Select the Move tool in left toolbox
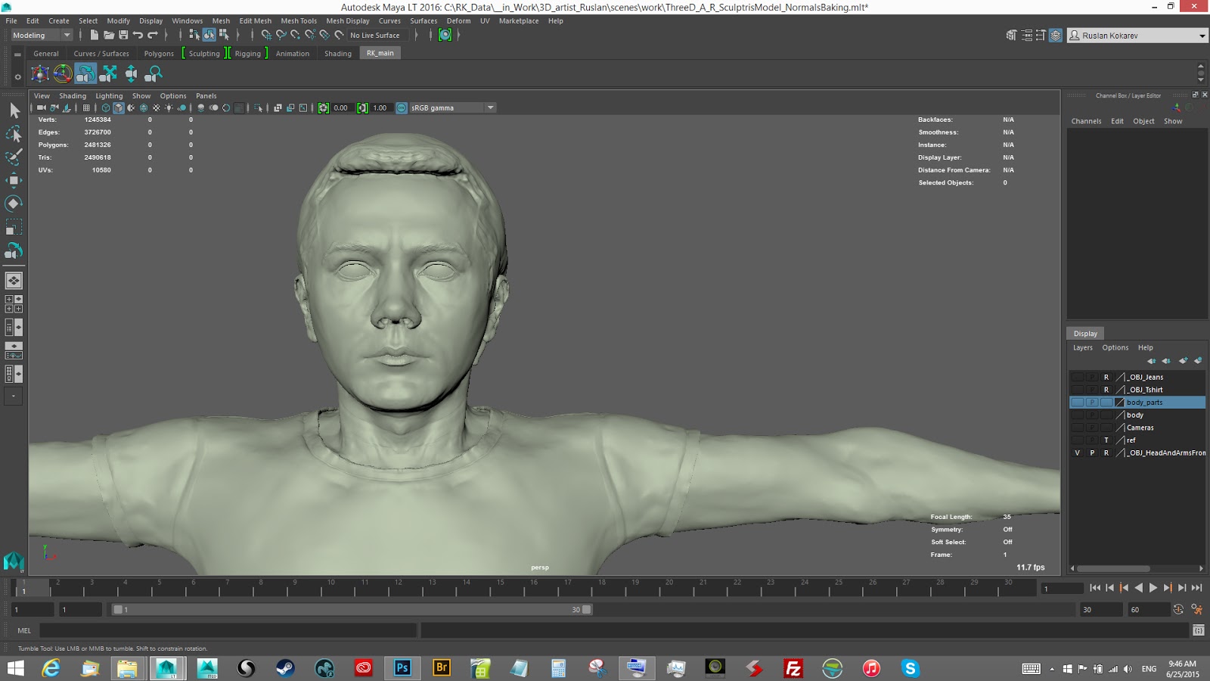 (x=14, y=180)
